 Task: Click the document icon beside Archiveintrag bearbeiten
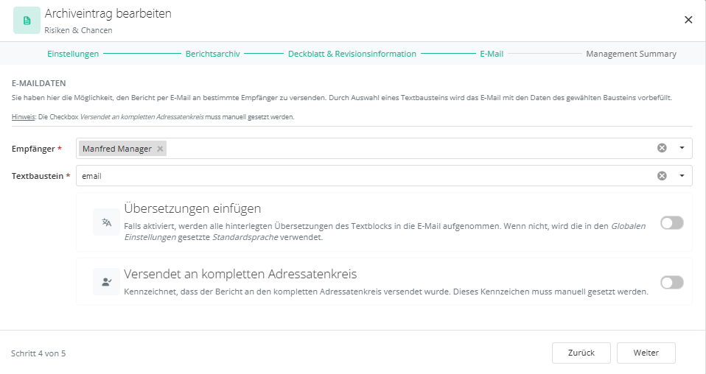(27, 21)
